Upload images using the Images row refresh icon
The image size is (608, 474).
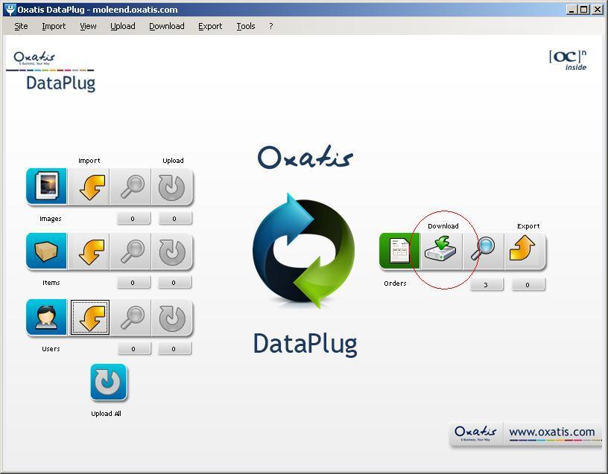(172, 186)
